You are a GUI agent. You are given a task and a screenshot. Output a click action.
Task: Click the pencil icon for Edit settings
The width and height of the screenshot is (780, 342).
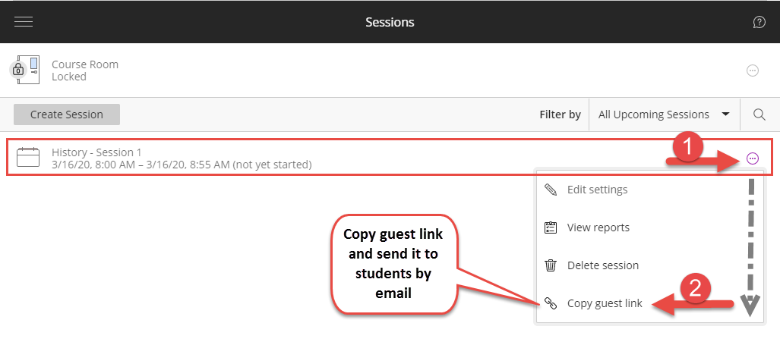(x=551, y=190)
